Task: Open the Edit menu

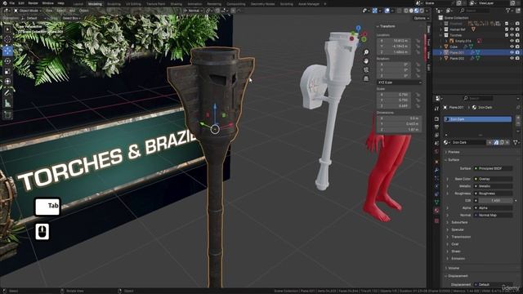Action: tap(21, 3)
